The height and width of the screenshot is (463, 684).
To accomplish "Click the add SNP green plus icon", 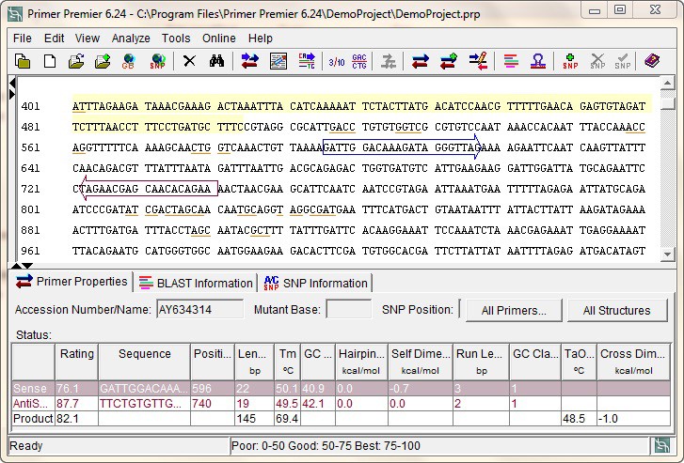I will coord(570,61).
